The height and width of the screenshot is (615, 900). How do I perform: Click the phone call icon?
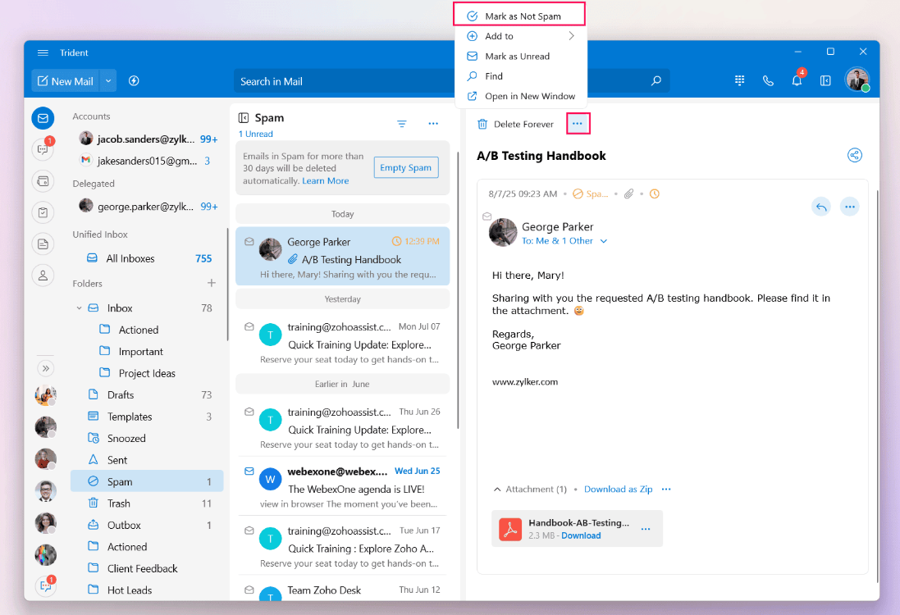coord(768,81)
